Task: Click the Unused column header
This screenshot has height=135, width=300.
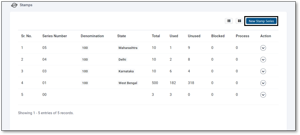Action: click(194, 36)
